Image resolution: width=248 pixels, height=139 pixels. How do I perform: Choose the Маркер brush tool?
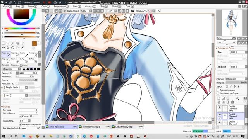click(6, 60)
